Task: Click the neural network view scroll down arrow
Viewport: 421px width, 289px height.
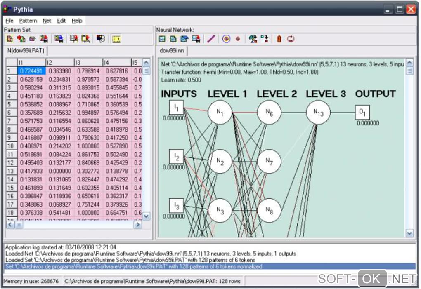Action: (409, 233)
